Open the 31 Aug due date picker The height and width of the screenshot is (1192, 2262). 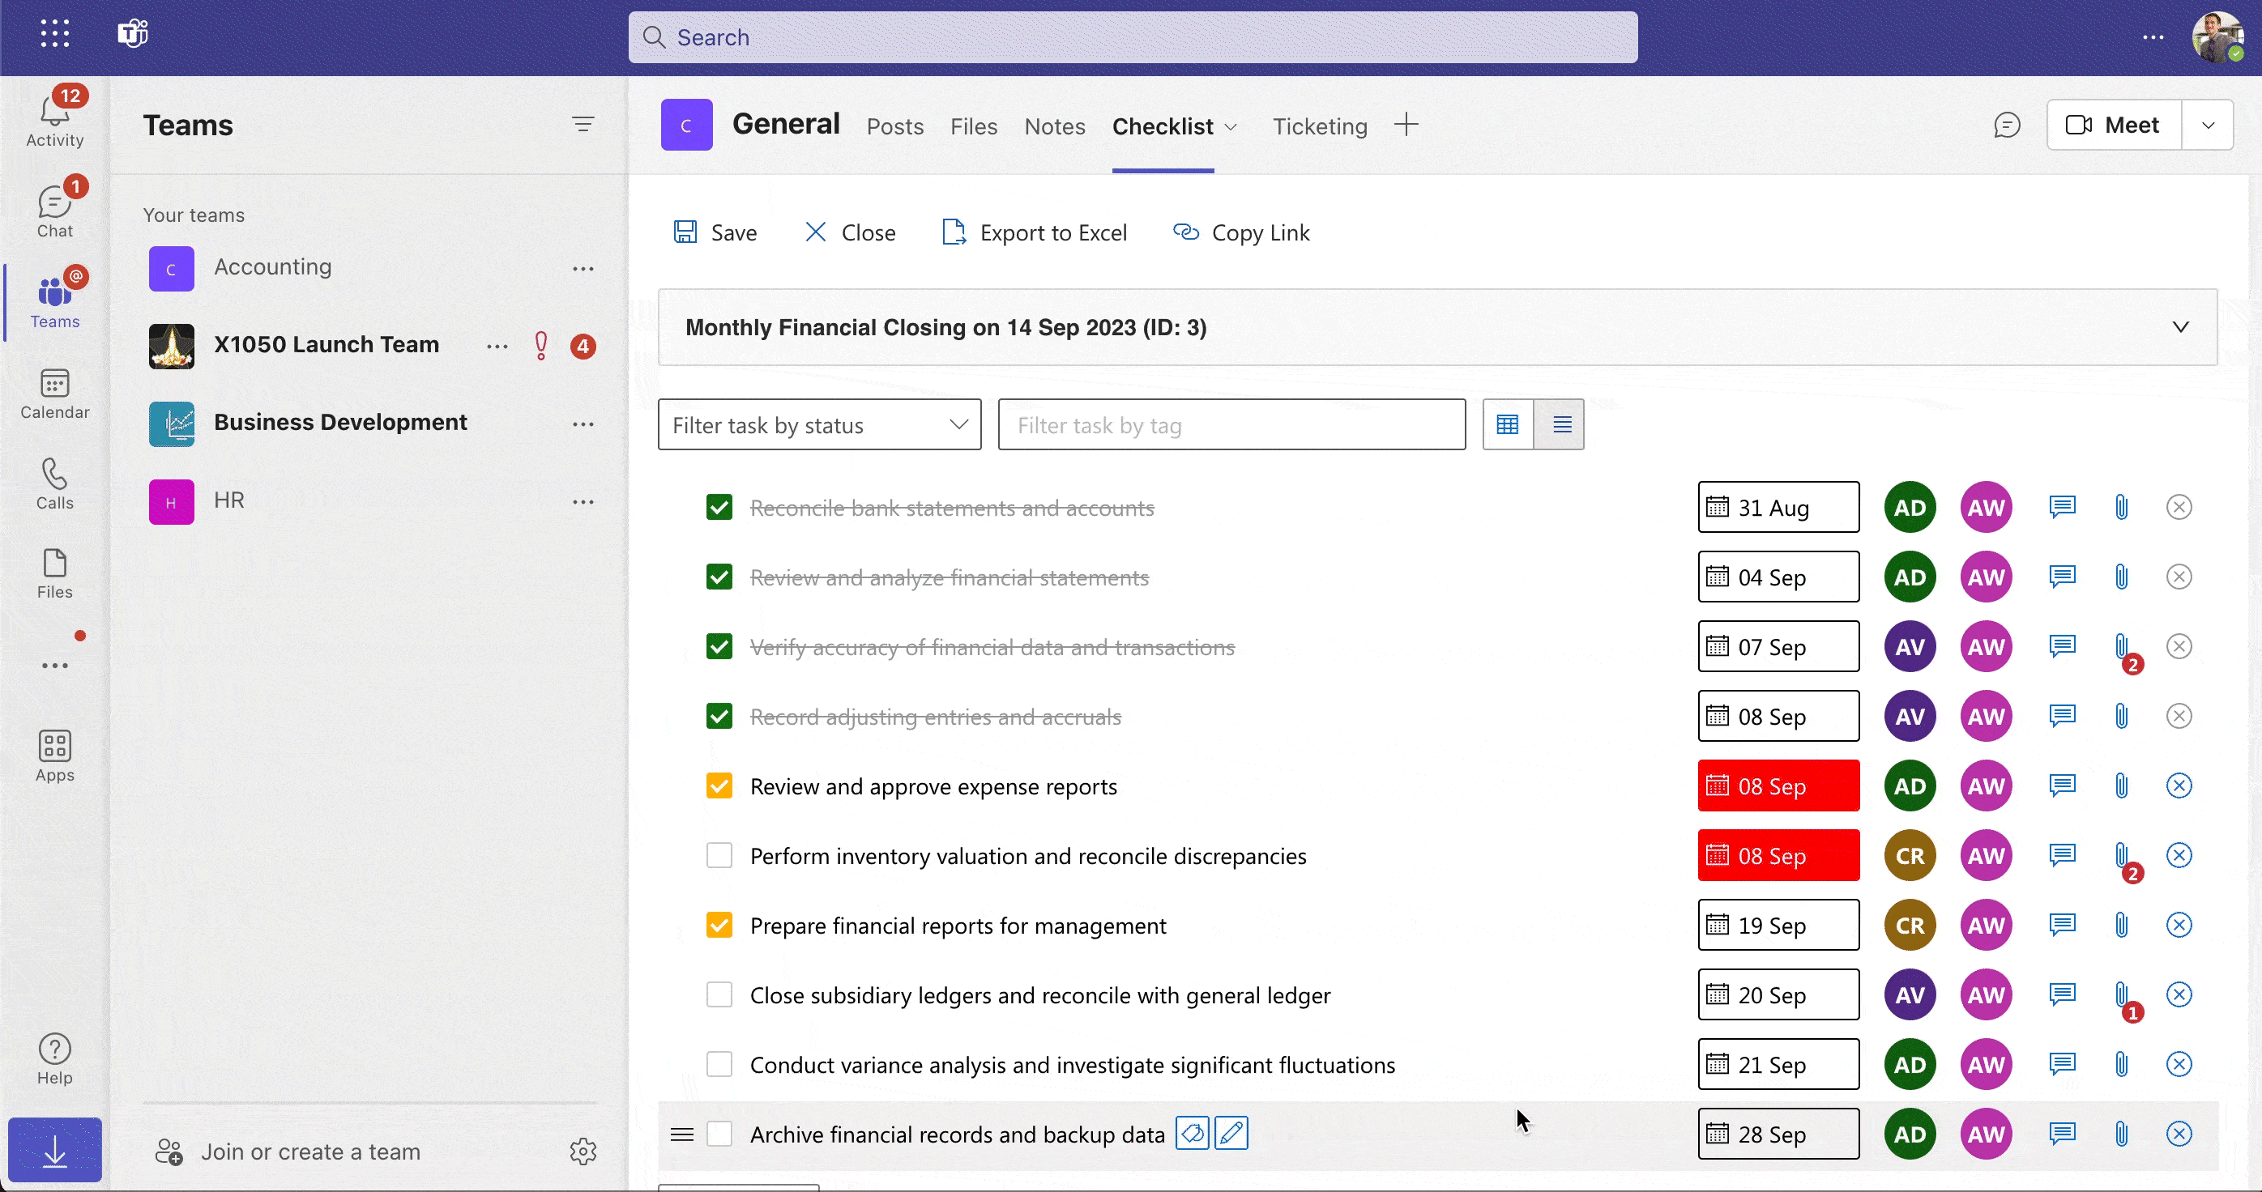pos(1778,508)
